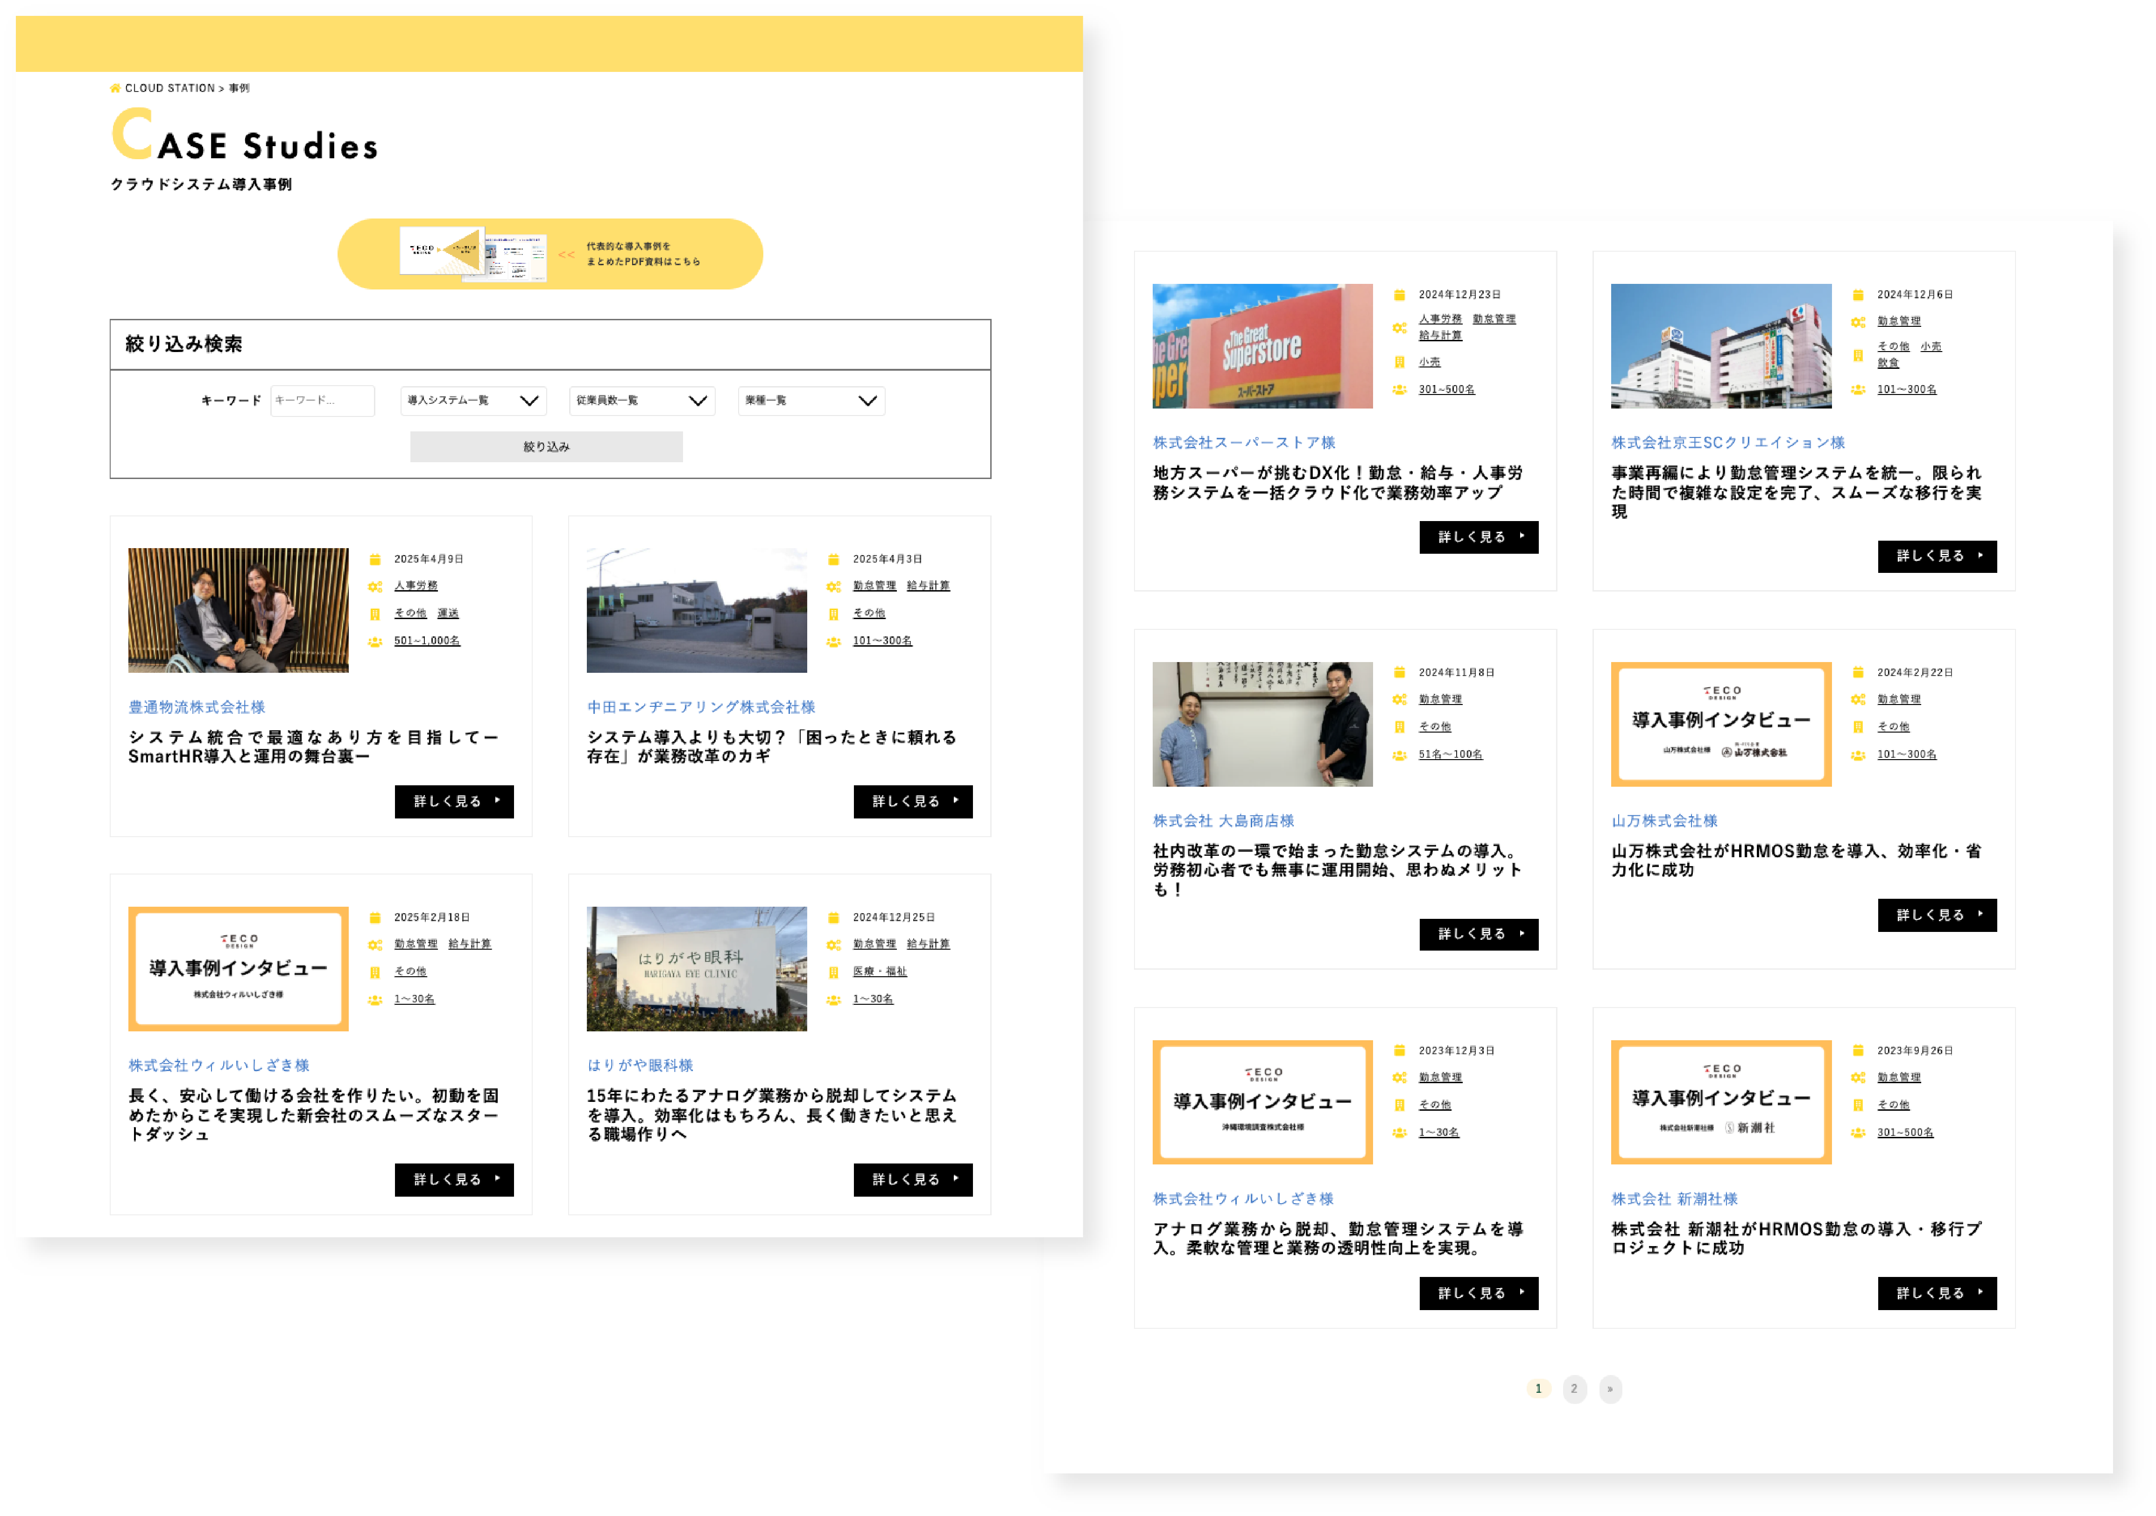Image resolution: width=2156 pixels, height=1516 pixels.
Task: Click the はりがや眼科 sign thumbnail
Action: (x=697, y=969)
